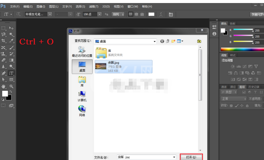Select the Path Selection tool
Image resolution: width=264 pixels, height=160 pixels.
coord(3,80)
